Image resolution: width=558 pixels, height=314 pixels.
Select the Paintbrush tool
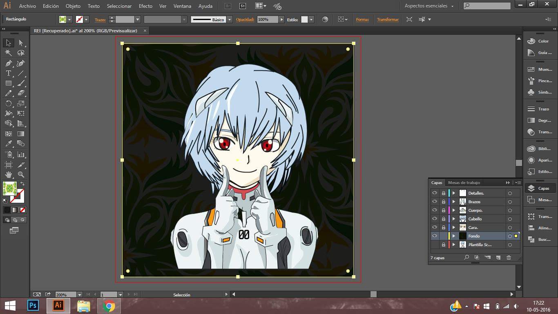(21, 83)
